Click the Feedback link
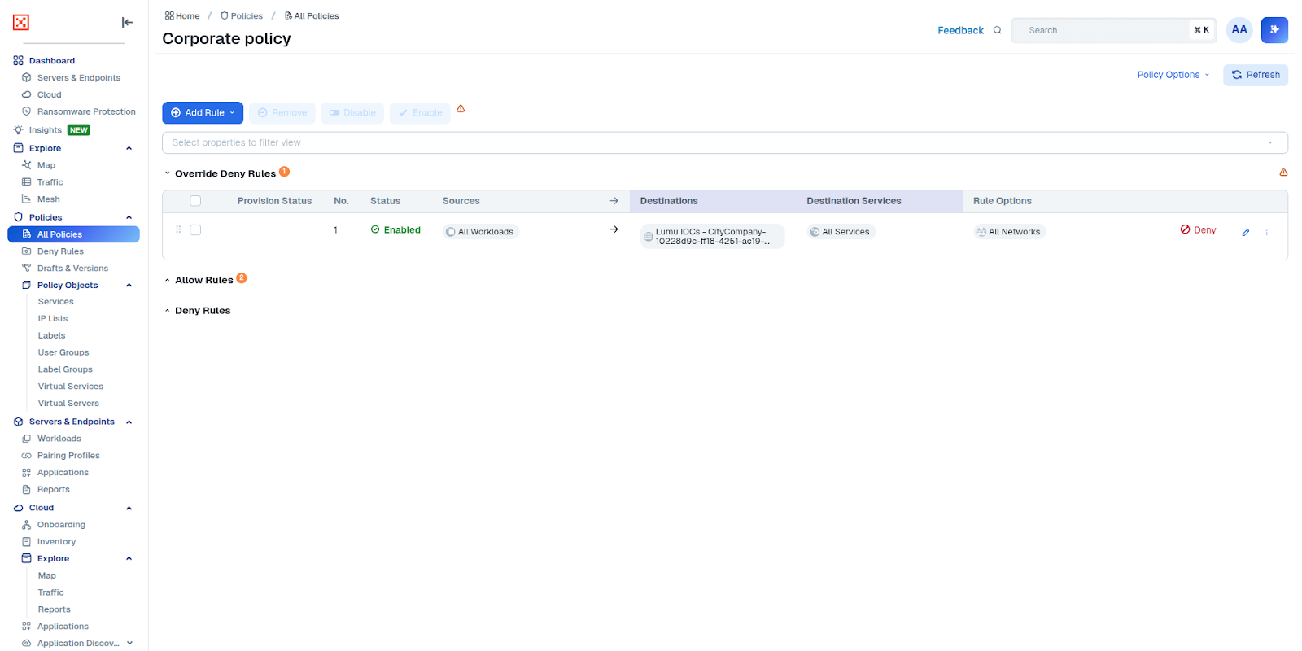 click(x=960, y=31)
